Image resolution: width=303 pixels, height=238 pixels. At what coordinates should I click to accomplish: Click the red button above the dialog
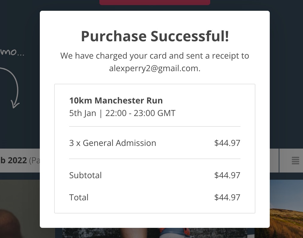click(154, 2)
